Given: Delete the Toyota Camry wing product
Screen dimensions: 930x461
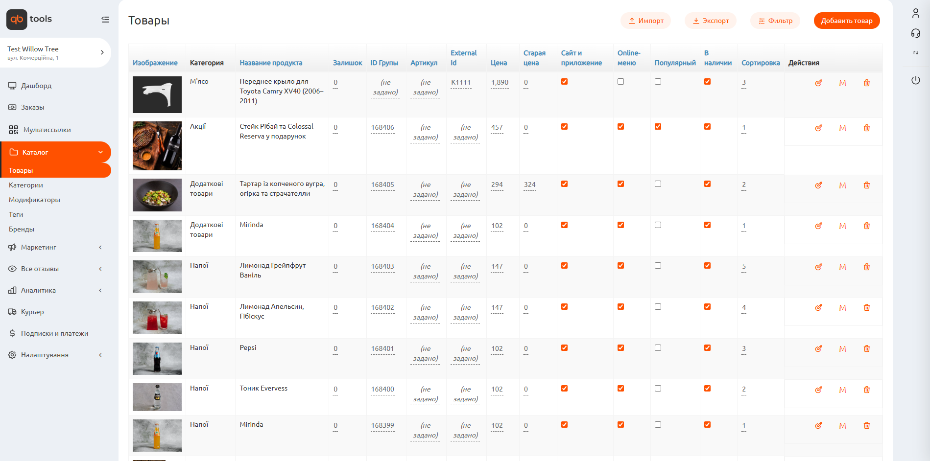Looking at the screenshot, I should 867,83.
